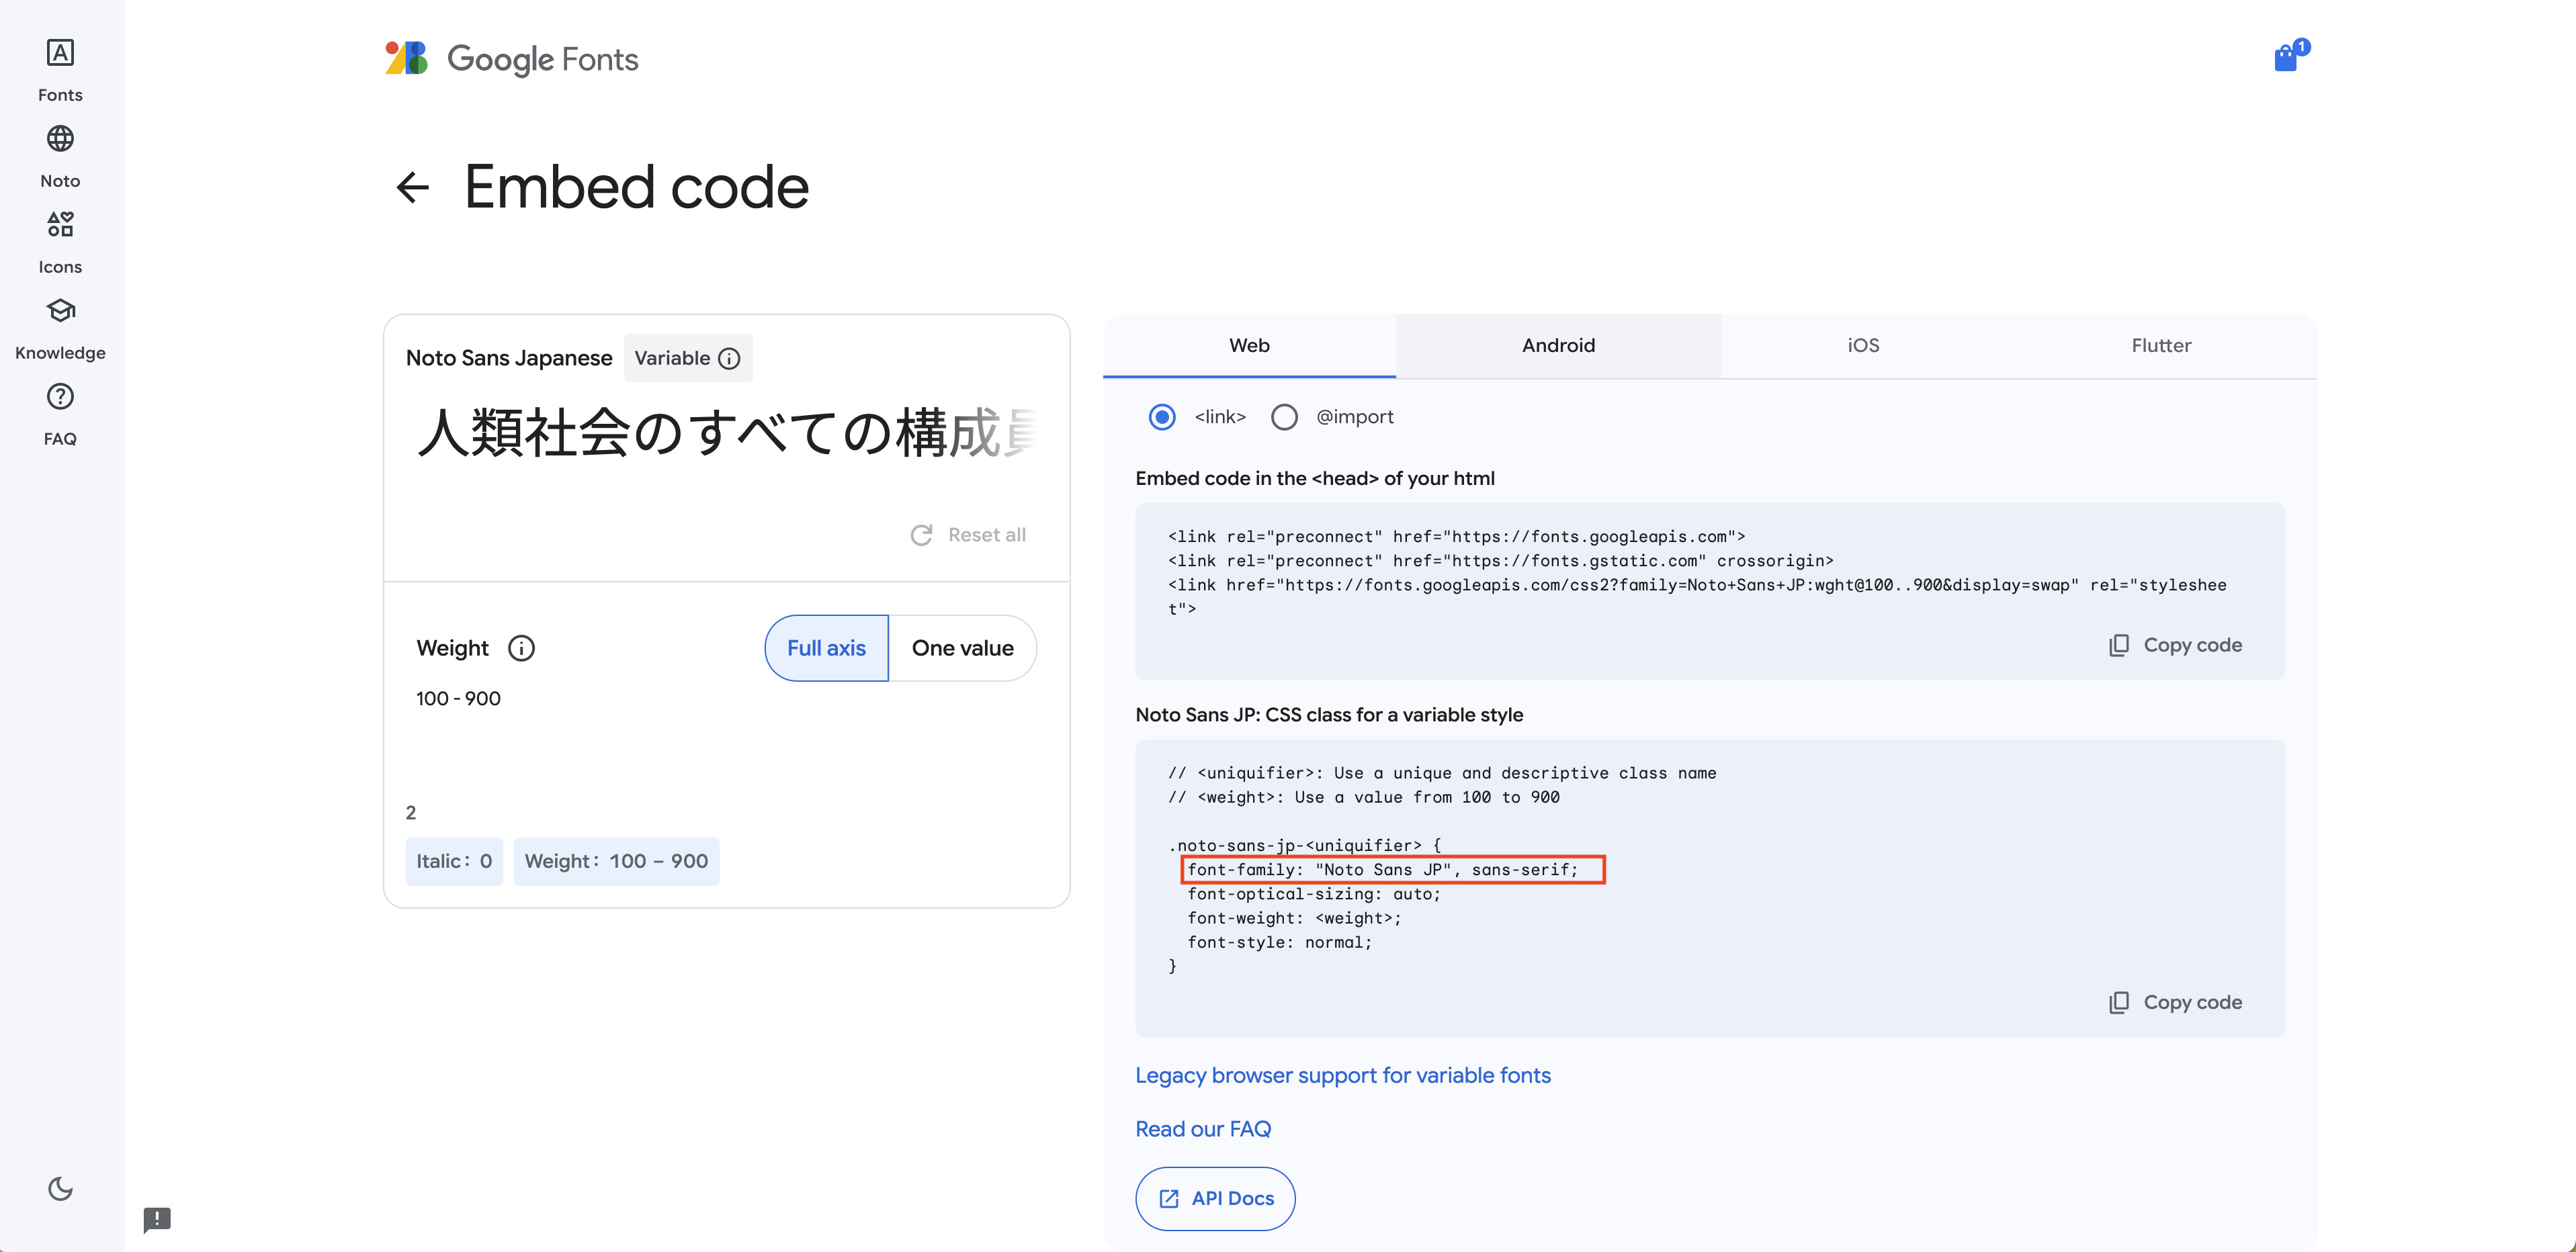Viewport: 2576px width, 1252px height.
Task: Open the Weight info tooltip
Action: 521,648
